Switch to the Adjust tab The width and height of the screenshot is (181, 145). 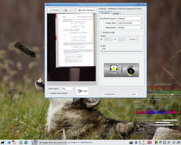pyautogui.click(x=116, y=13)
